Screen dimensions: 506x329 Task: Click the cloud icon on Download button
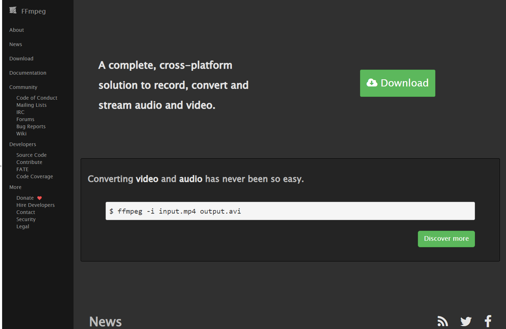point(372,83)
